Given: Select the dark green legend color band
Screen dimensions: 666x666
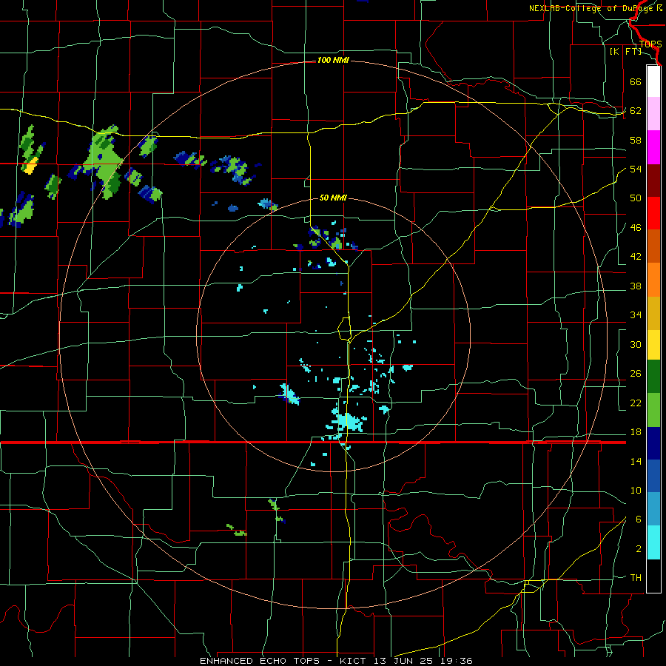Looking at the screenshot, I should (x=653, y=377).
